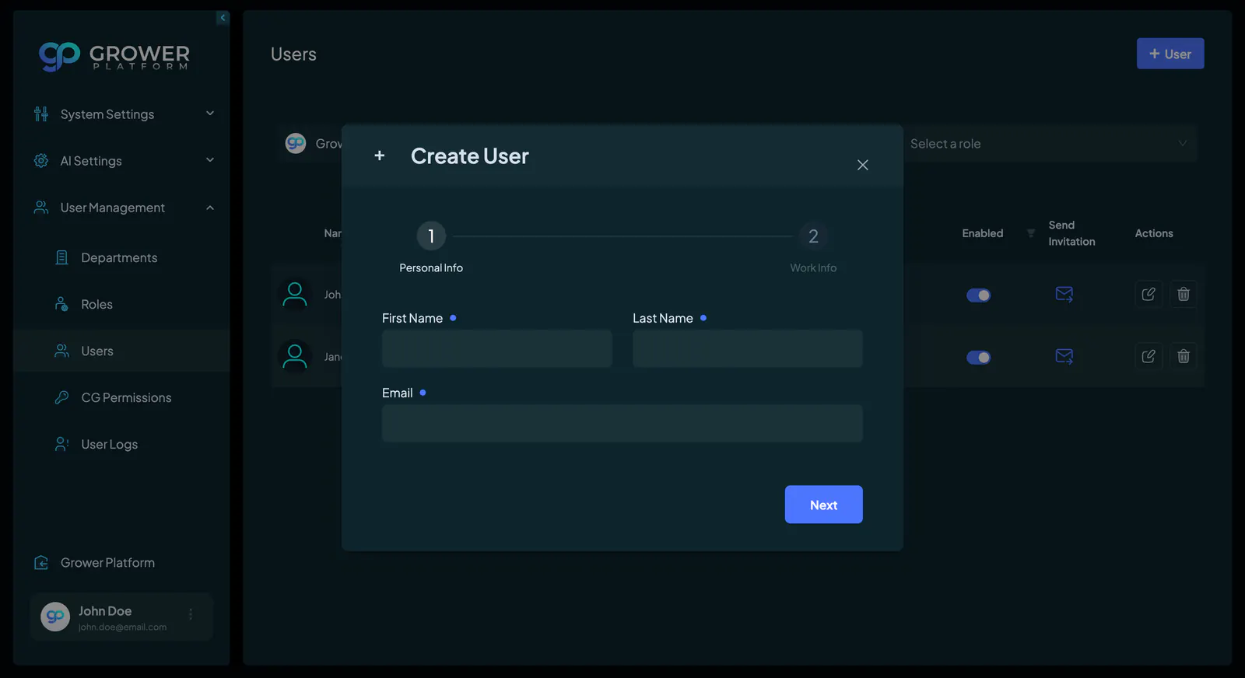The width and height of the screenshot is (1245, 678).
Task: Open the Select a role dropdown
Action: pyautogui.click(x=1050, y=144)
